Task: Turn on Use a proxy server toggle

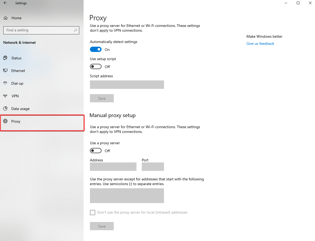Action: 96,151
